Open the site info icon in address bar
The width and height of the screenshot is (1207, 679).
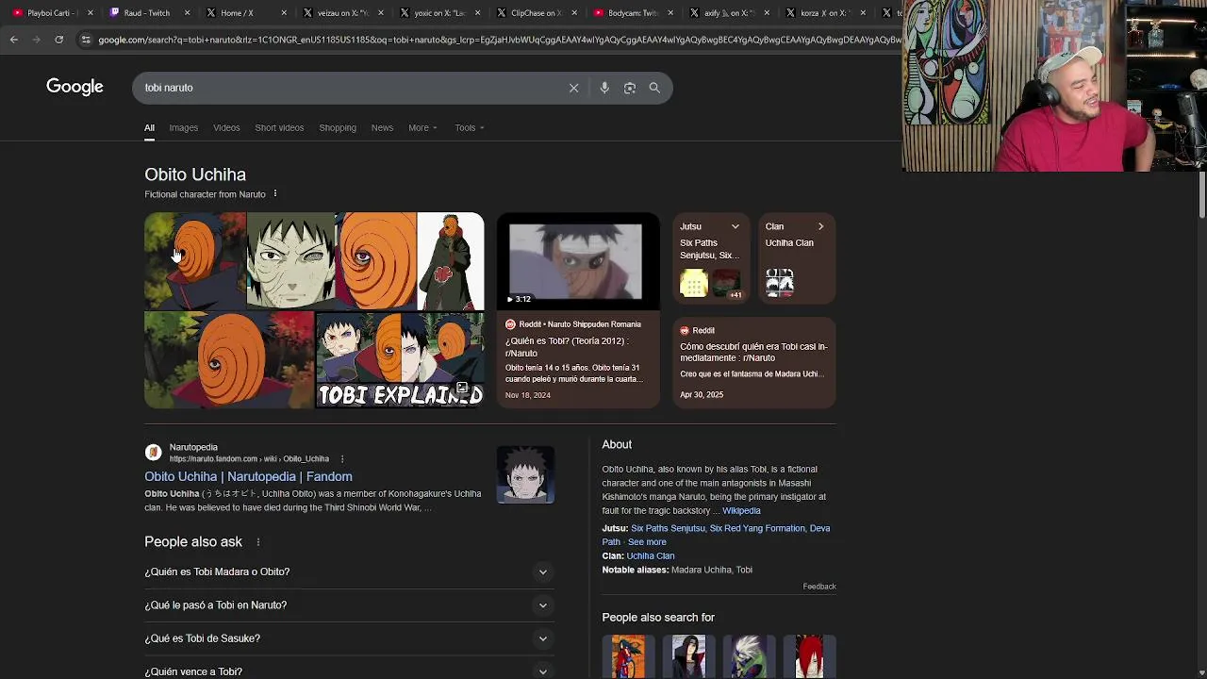[86, 40]
